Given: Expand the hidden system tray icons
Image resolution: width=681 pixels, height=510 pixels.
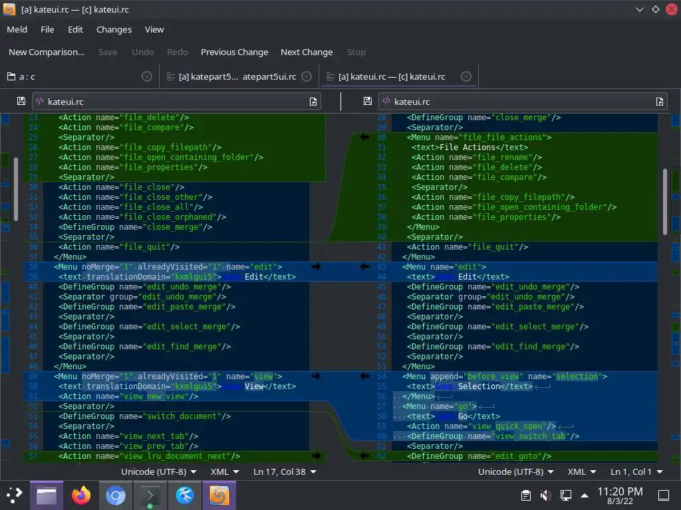Looking at the screenshot, I should click(x=585, y=495).
